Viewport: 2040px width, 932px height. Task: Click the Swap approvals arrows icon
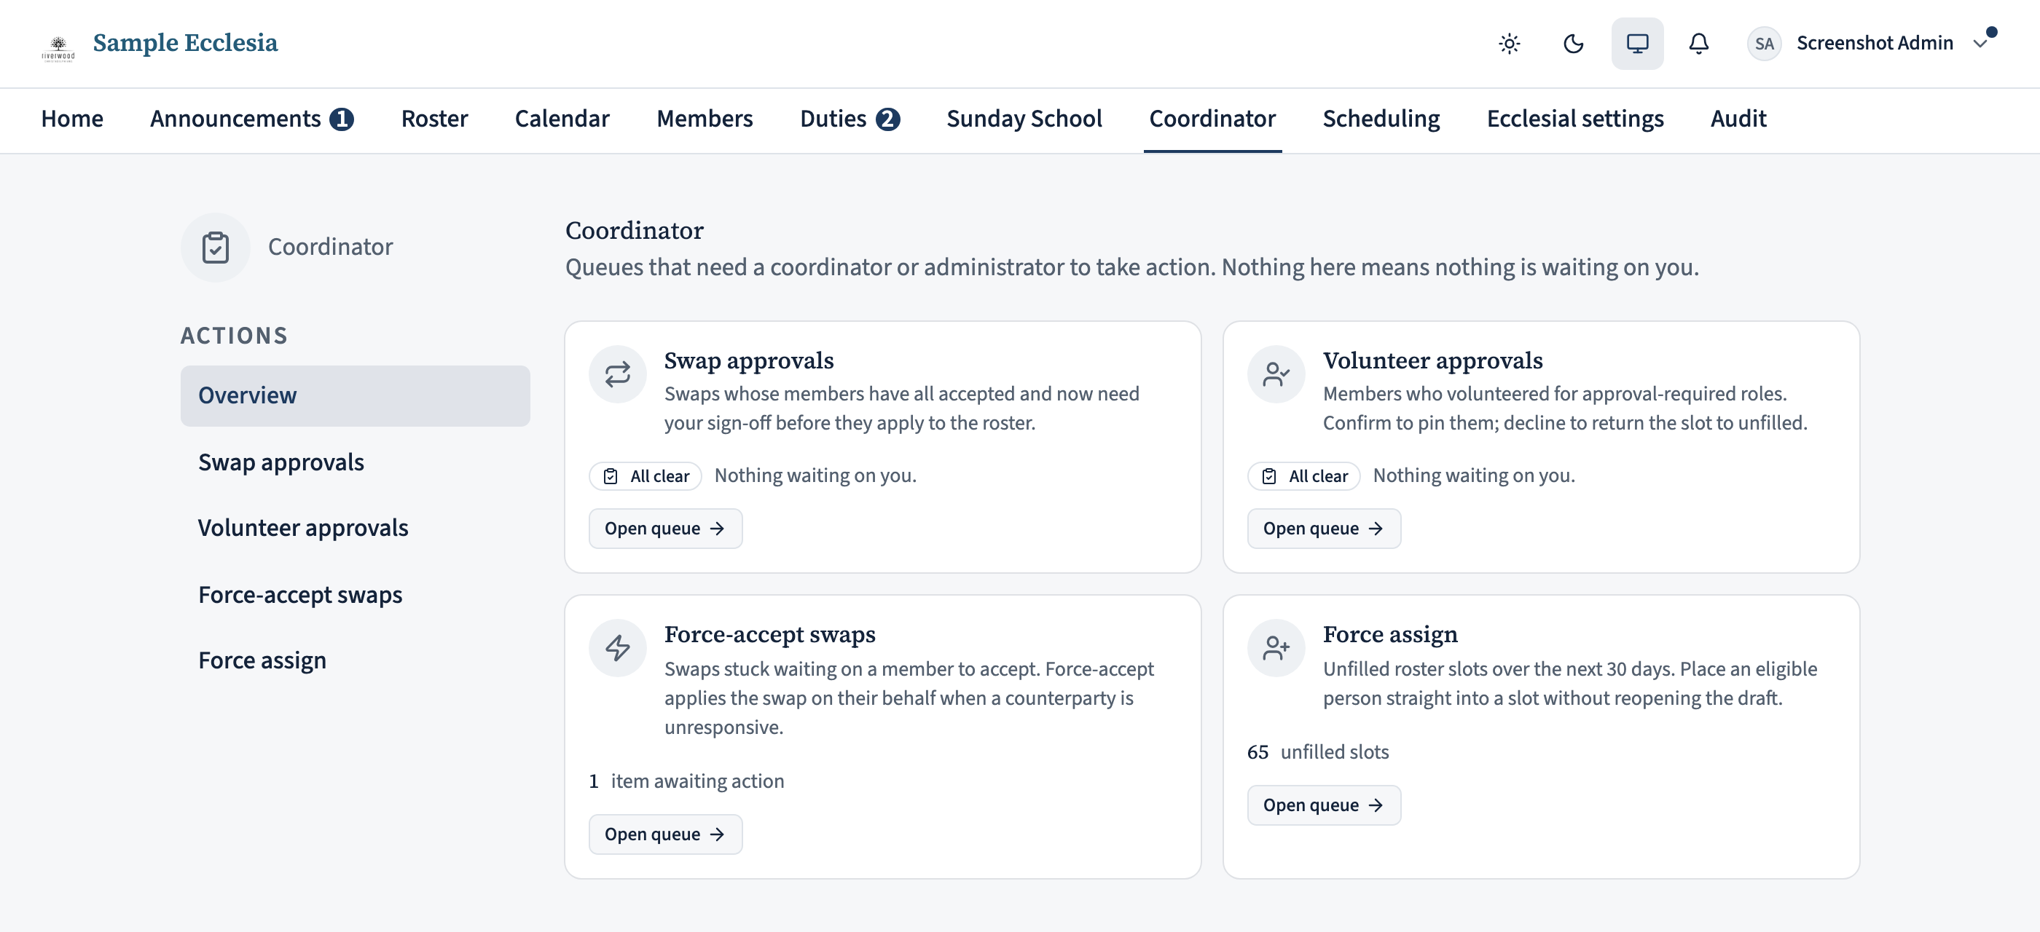click(618, 374)
